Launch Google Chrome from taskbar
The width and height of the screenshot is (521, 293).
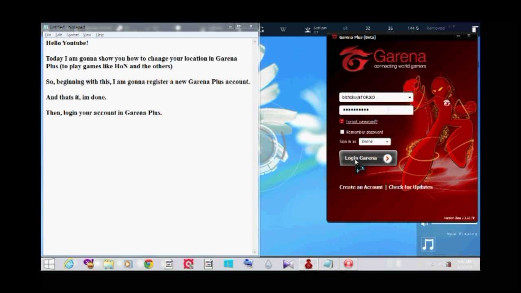(149, 265)
